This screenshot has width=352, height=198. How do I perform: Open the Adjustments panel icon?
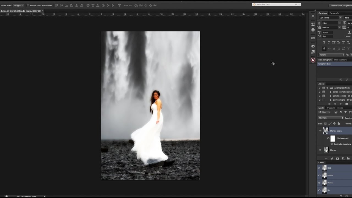(313, 46)
